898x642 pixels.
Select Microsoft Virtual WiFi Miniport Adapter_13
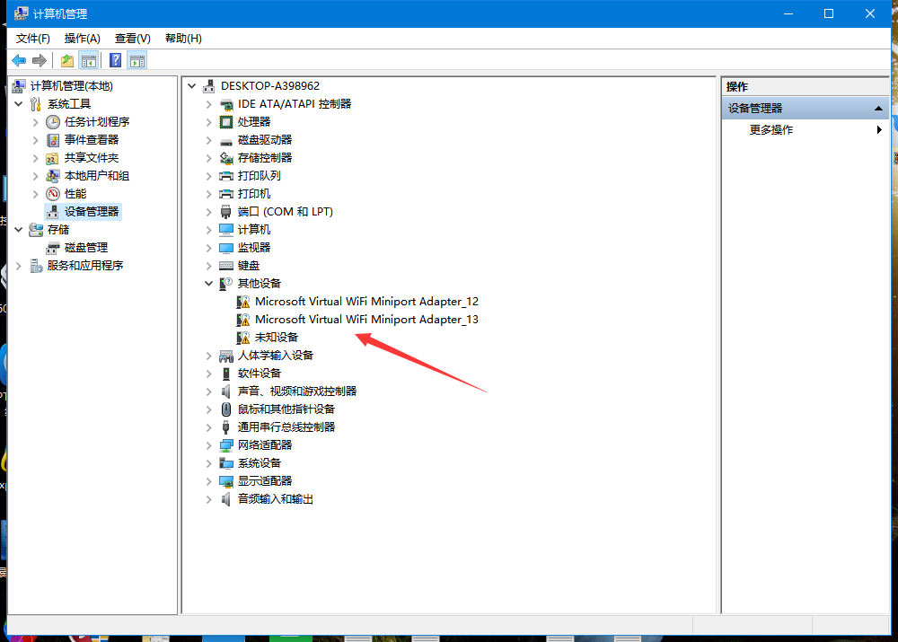point(366,320)
